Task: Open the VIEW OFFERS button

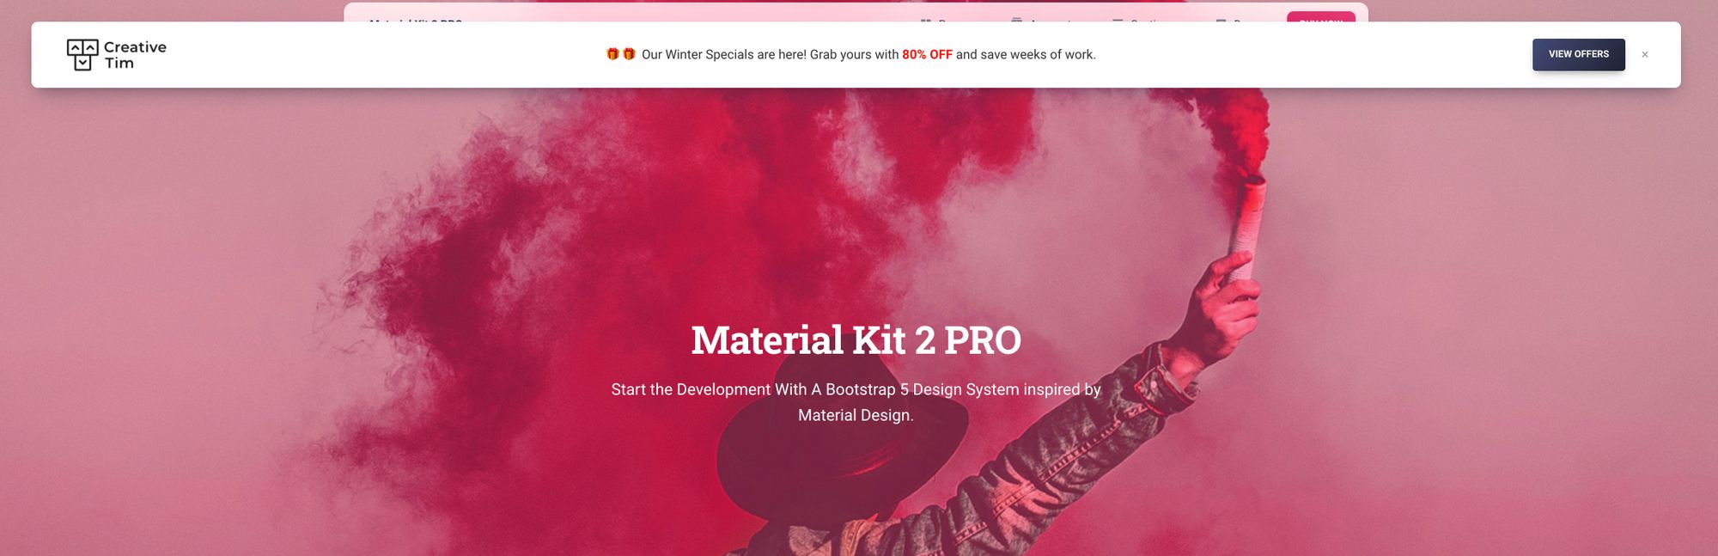Action: coord(1578,54)
